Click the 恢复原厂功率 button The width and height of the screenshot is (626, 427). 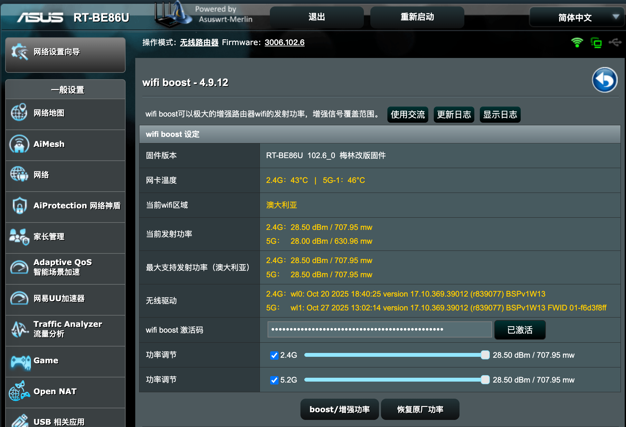420,410
